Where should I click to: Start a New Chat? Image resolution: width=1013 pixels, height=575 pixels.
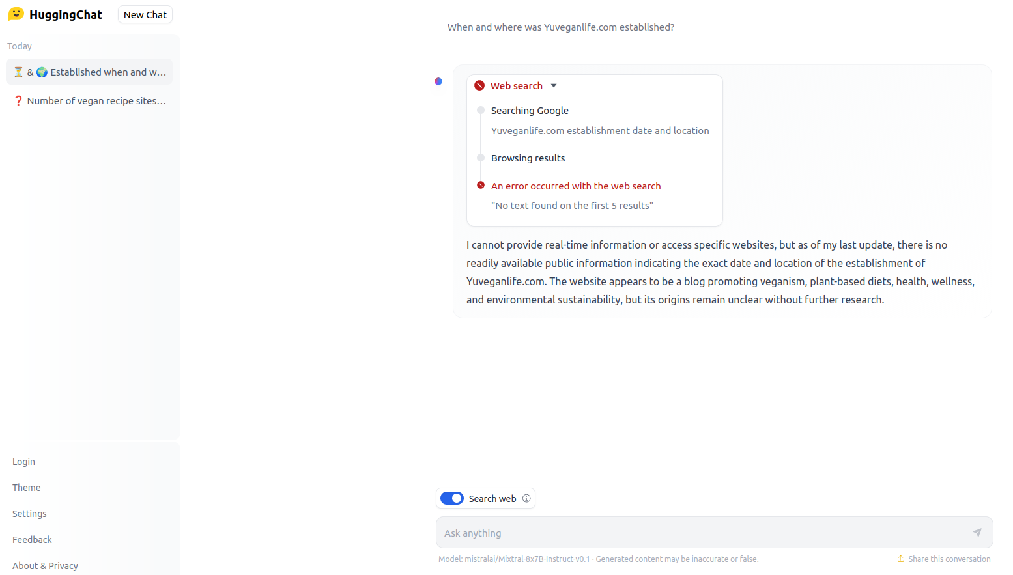coord(145,14)
